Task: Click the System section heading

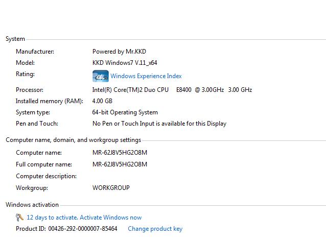Action: (x=15, y=39)
